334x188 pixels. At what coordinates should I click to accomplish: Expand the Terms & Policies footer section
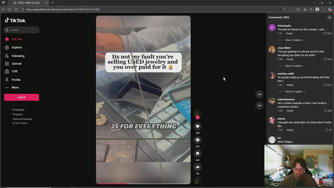(x=22, y=119)
